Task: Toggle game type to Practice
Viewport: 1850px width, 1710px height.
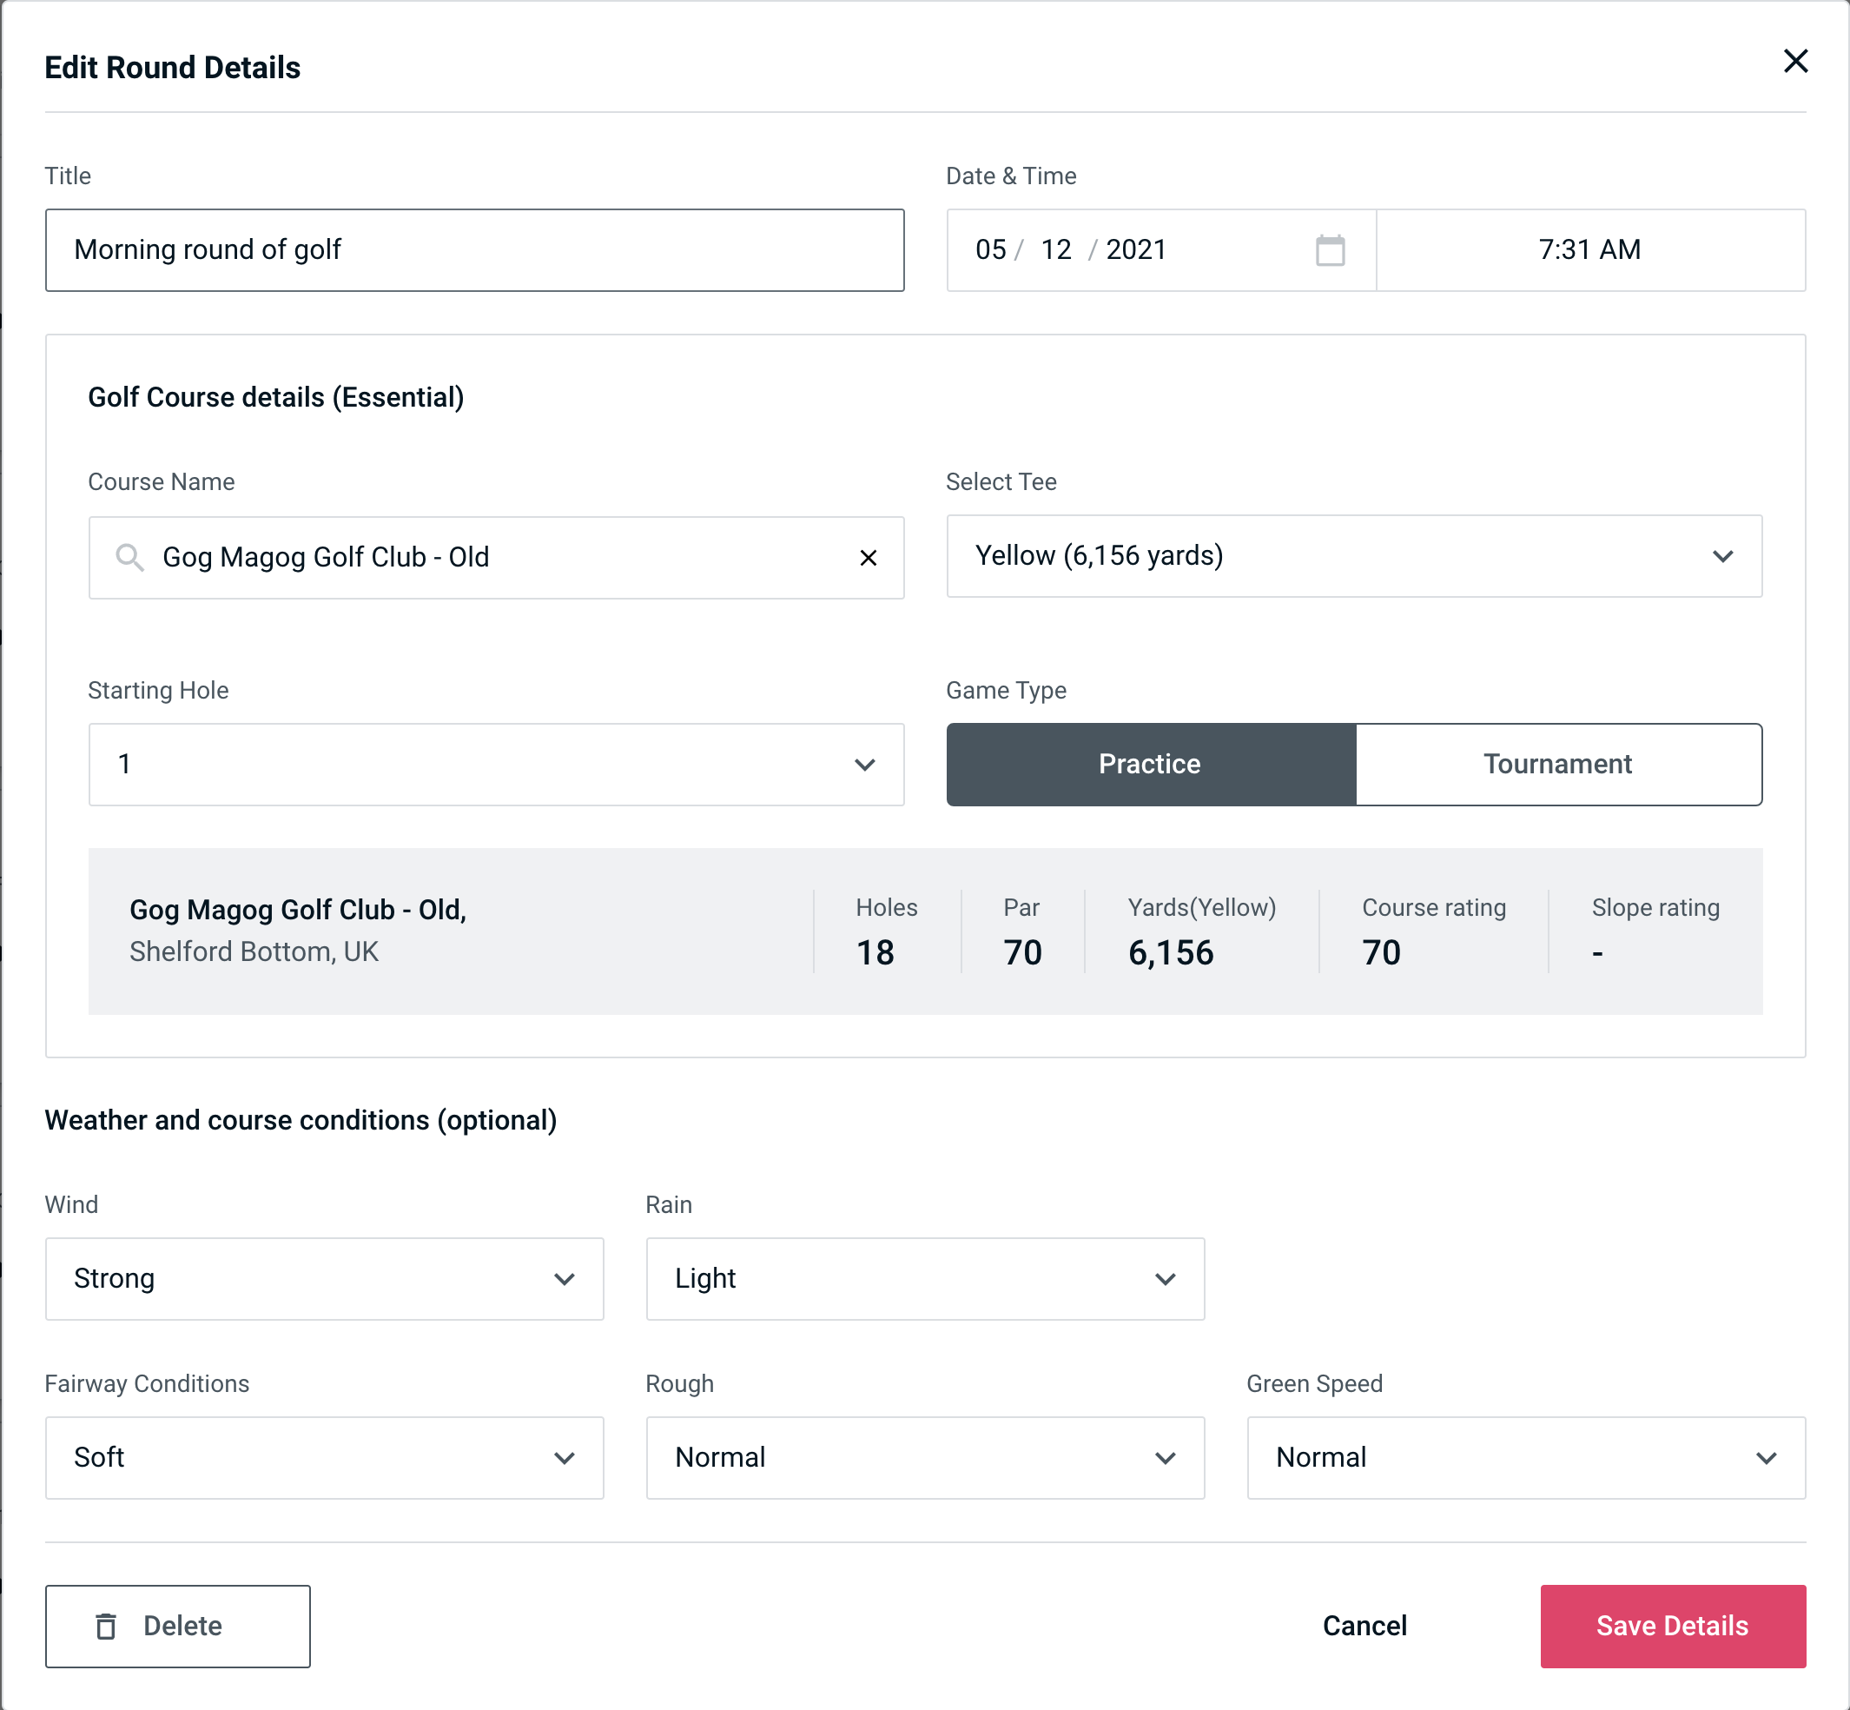Action: tap(1149, 764)
